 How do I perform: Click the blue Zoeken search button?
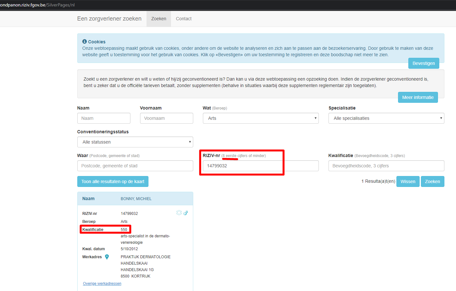(432, 181)
